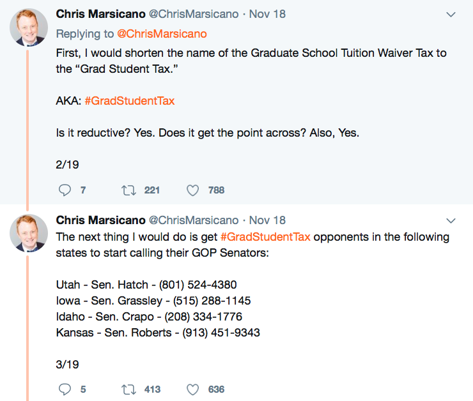Open the Replying to @ChrisMarsicano mention link

pyautogui.click(x=163, y=34)
